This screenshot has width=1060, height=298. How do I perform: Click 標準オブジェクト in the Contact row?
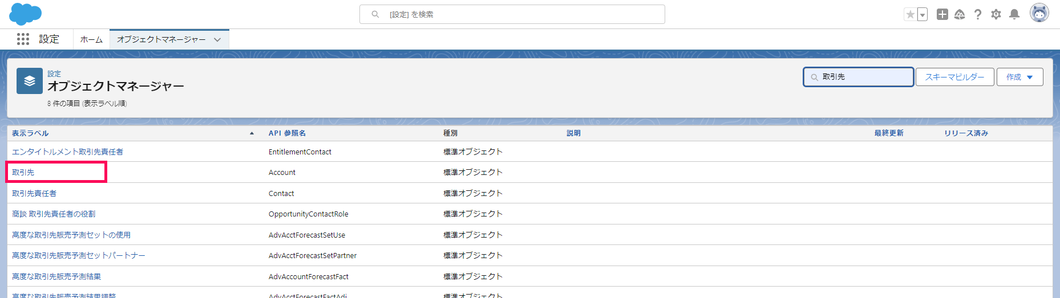pyautogui.click(x=473, y=193)
